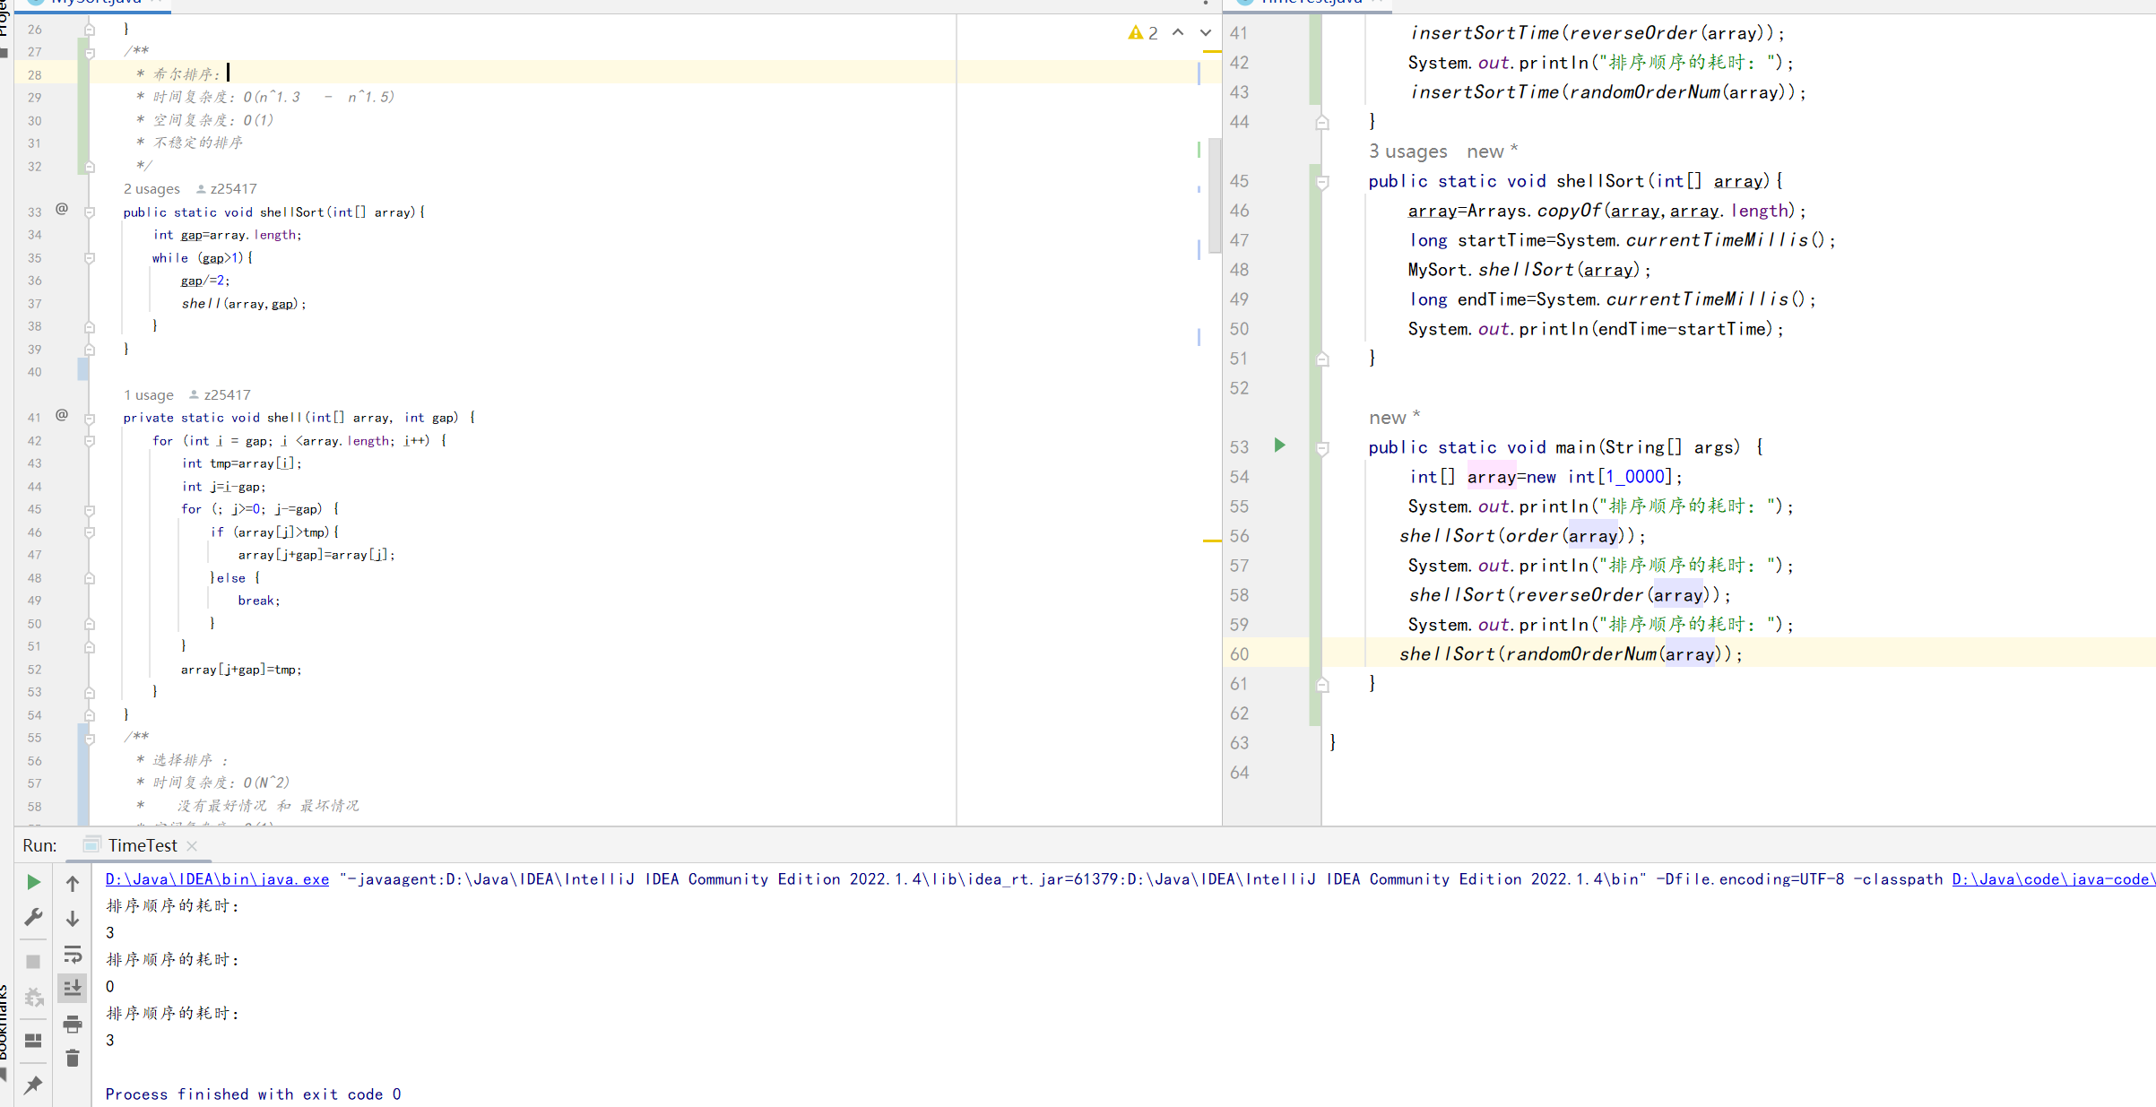
Task: Clear console with trash can icon
Action: 73,1059
